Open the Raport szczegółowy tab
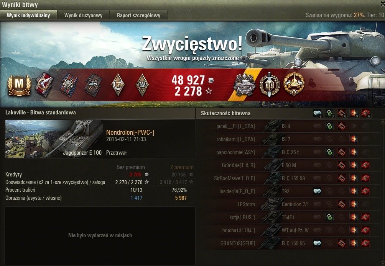The width and height of the screenshot is (385, 266). click(x=138, y=15)
